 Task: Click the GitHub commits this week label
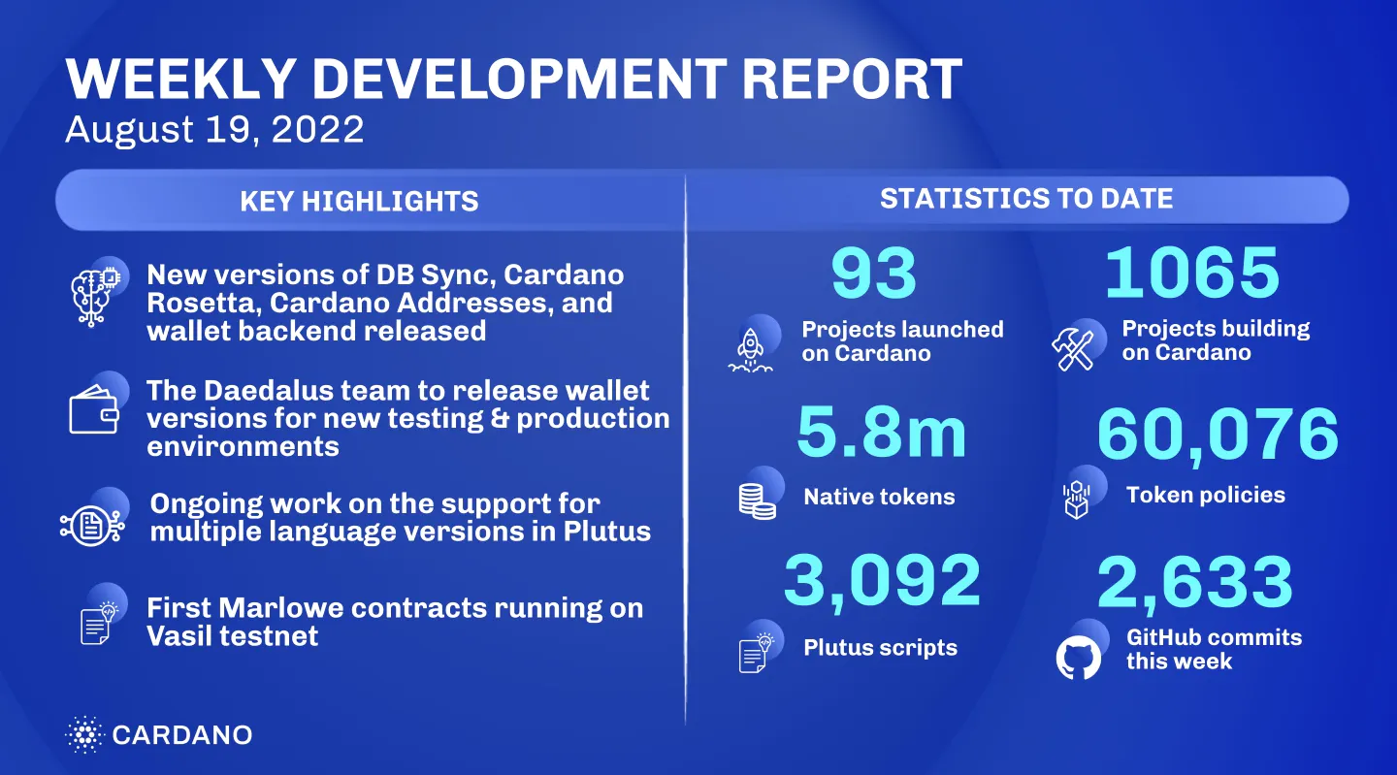(1214, 649)
